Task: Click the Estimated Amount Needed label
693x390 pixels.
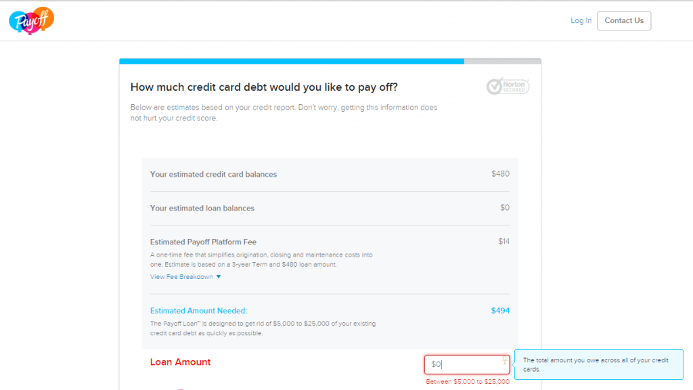Action: (198, 311)
